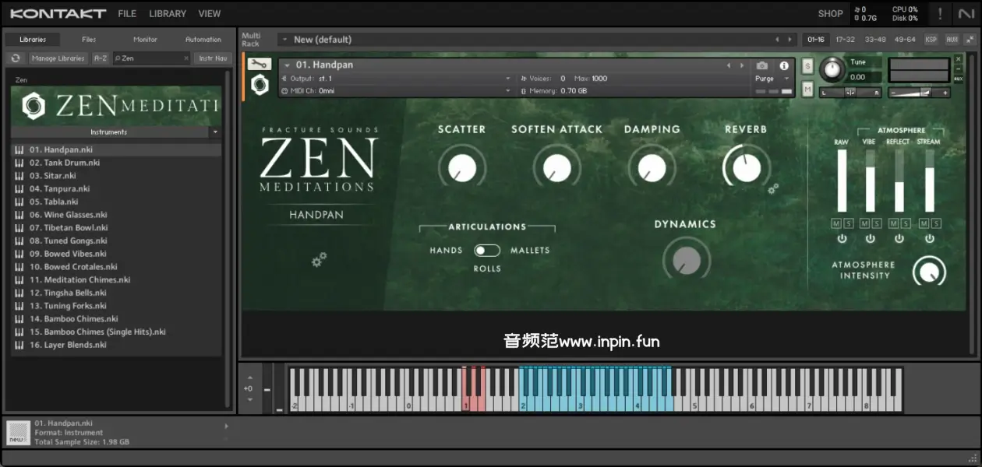Click the camera snapshot icon
The image size is (982, 467).
click(762, 66)
